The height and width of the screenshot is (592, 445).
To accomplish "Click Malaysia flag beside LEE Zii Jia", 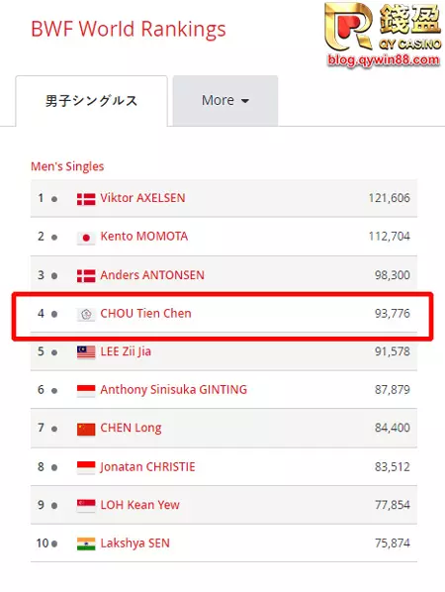I will 86,352.
